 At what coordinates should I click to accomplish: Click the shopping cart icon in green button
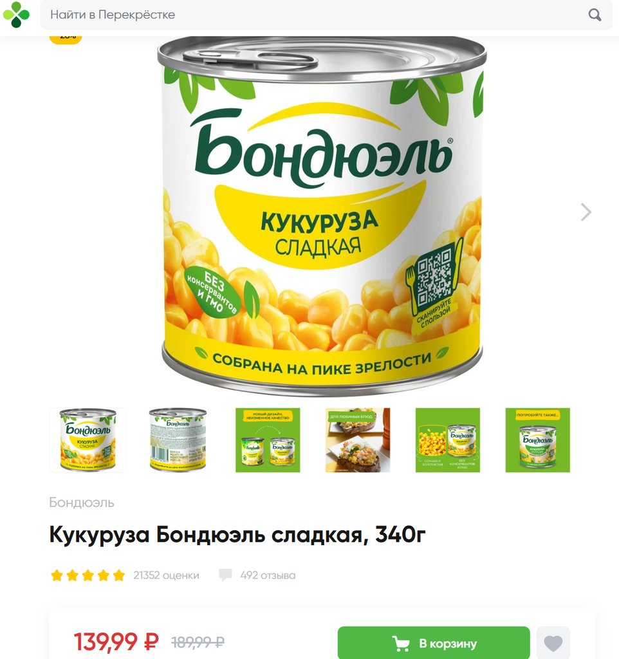(x=400, y=644)
